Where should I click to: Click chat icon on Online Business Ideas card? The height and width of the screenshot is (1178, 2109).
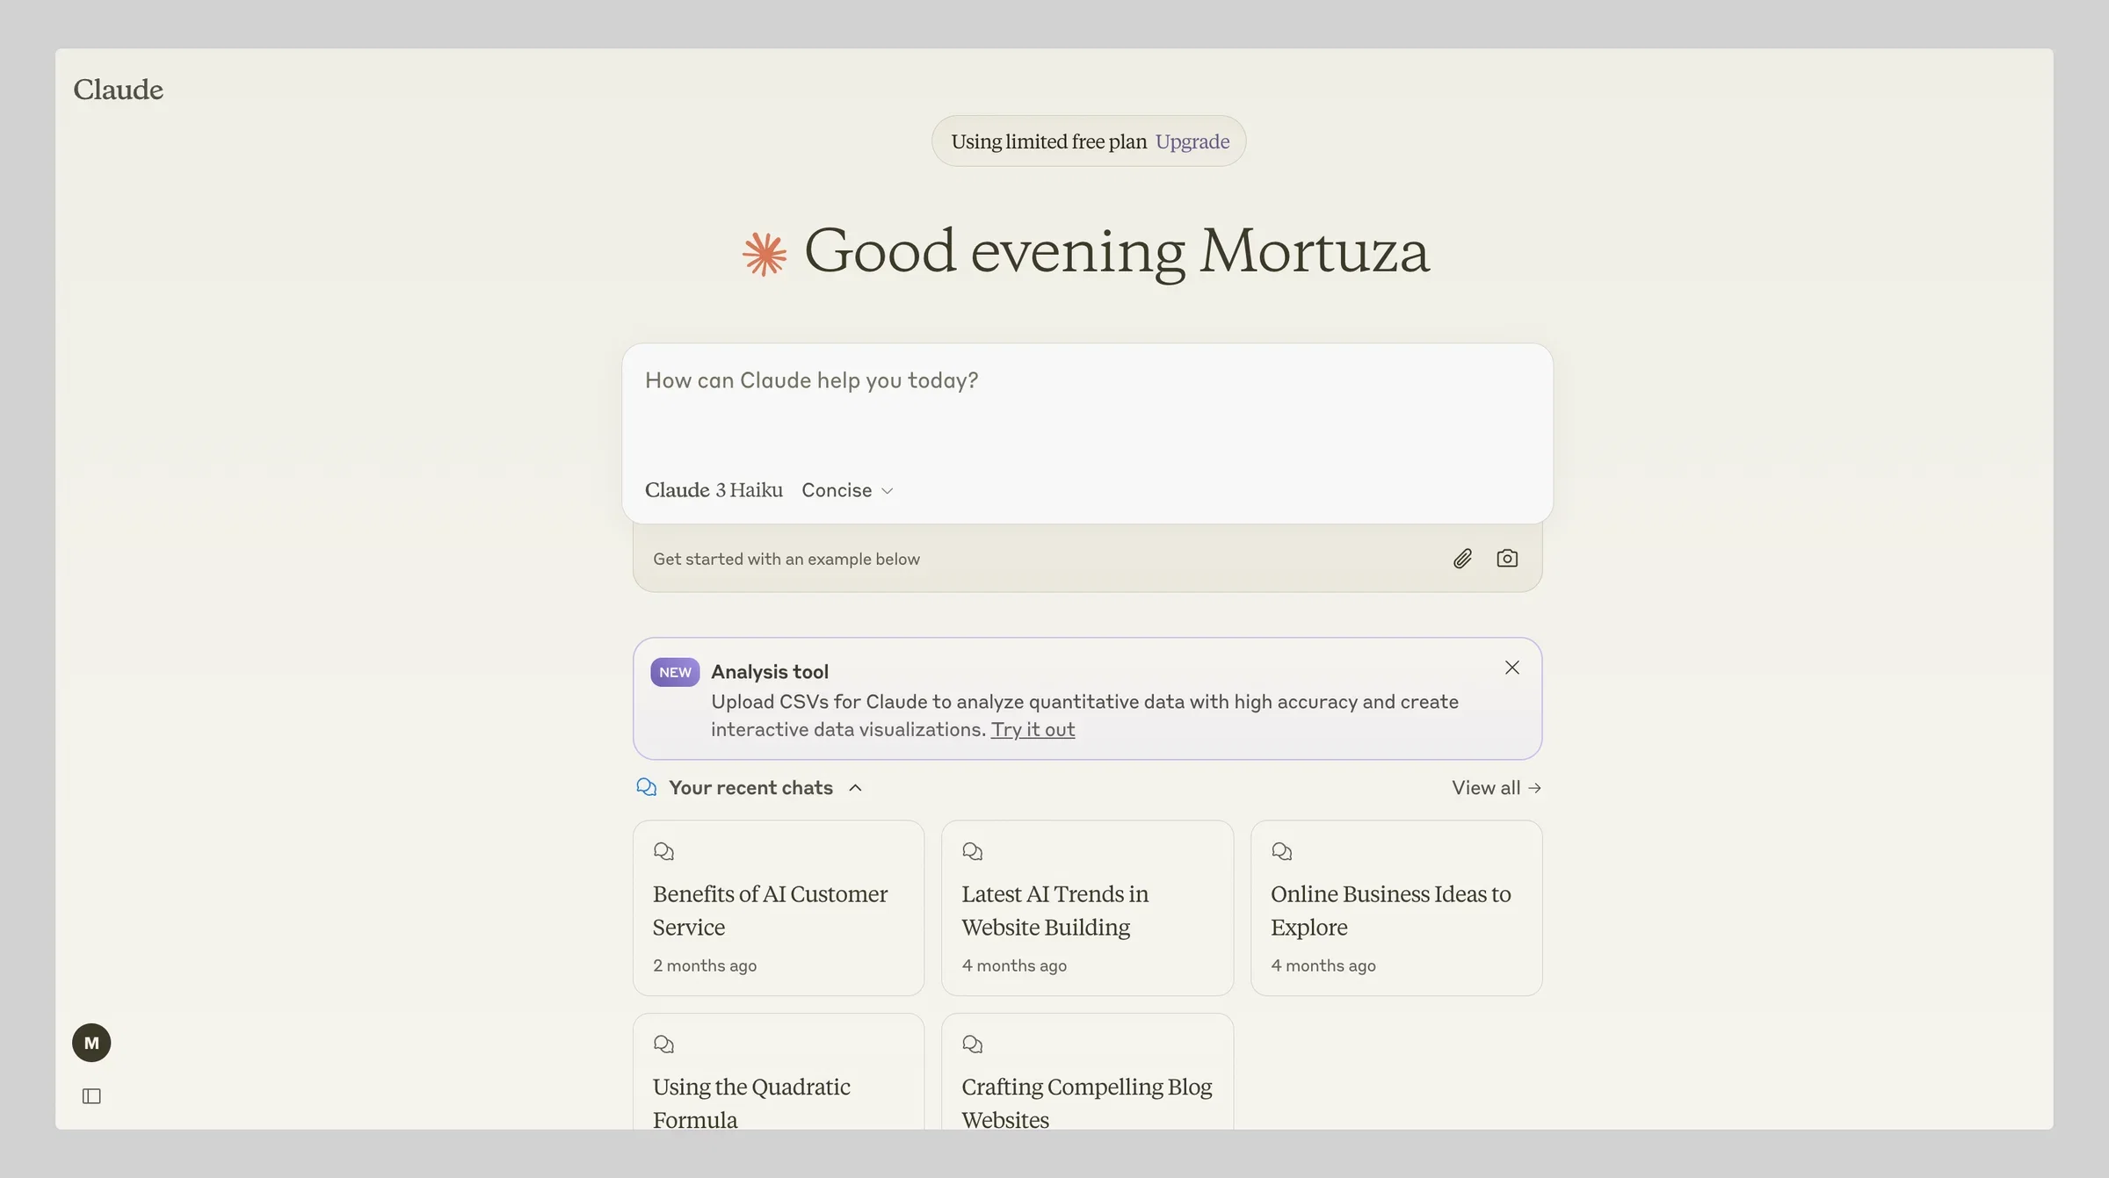click(1281, 851)
